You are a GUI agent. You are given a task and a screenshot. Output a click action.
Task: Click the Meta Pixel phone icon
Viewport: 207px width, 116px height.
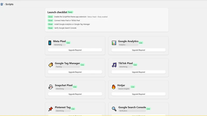(x=50, y=43)
